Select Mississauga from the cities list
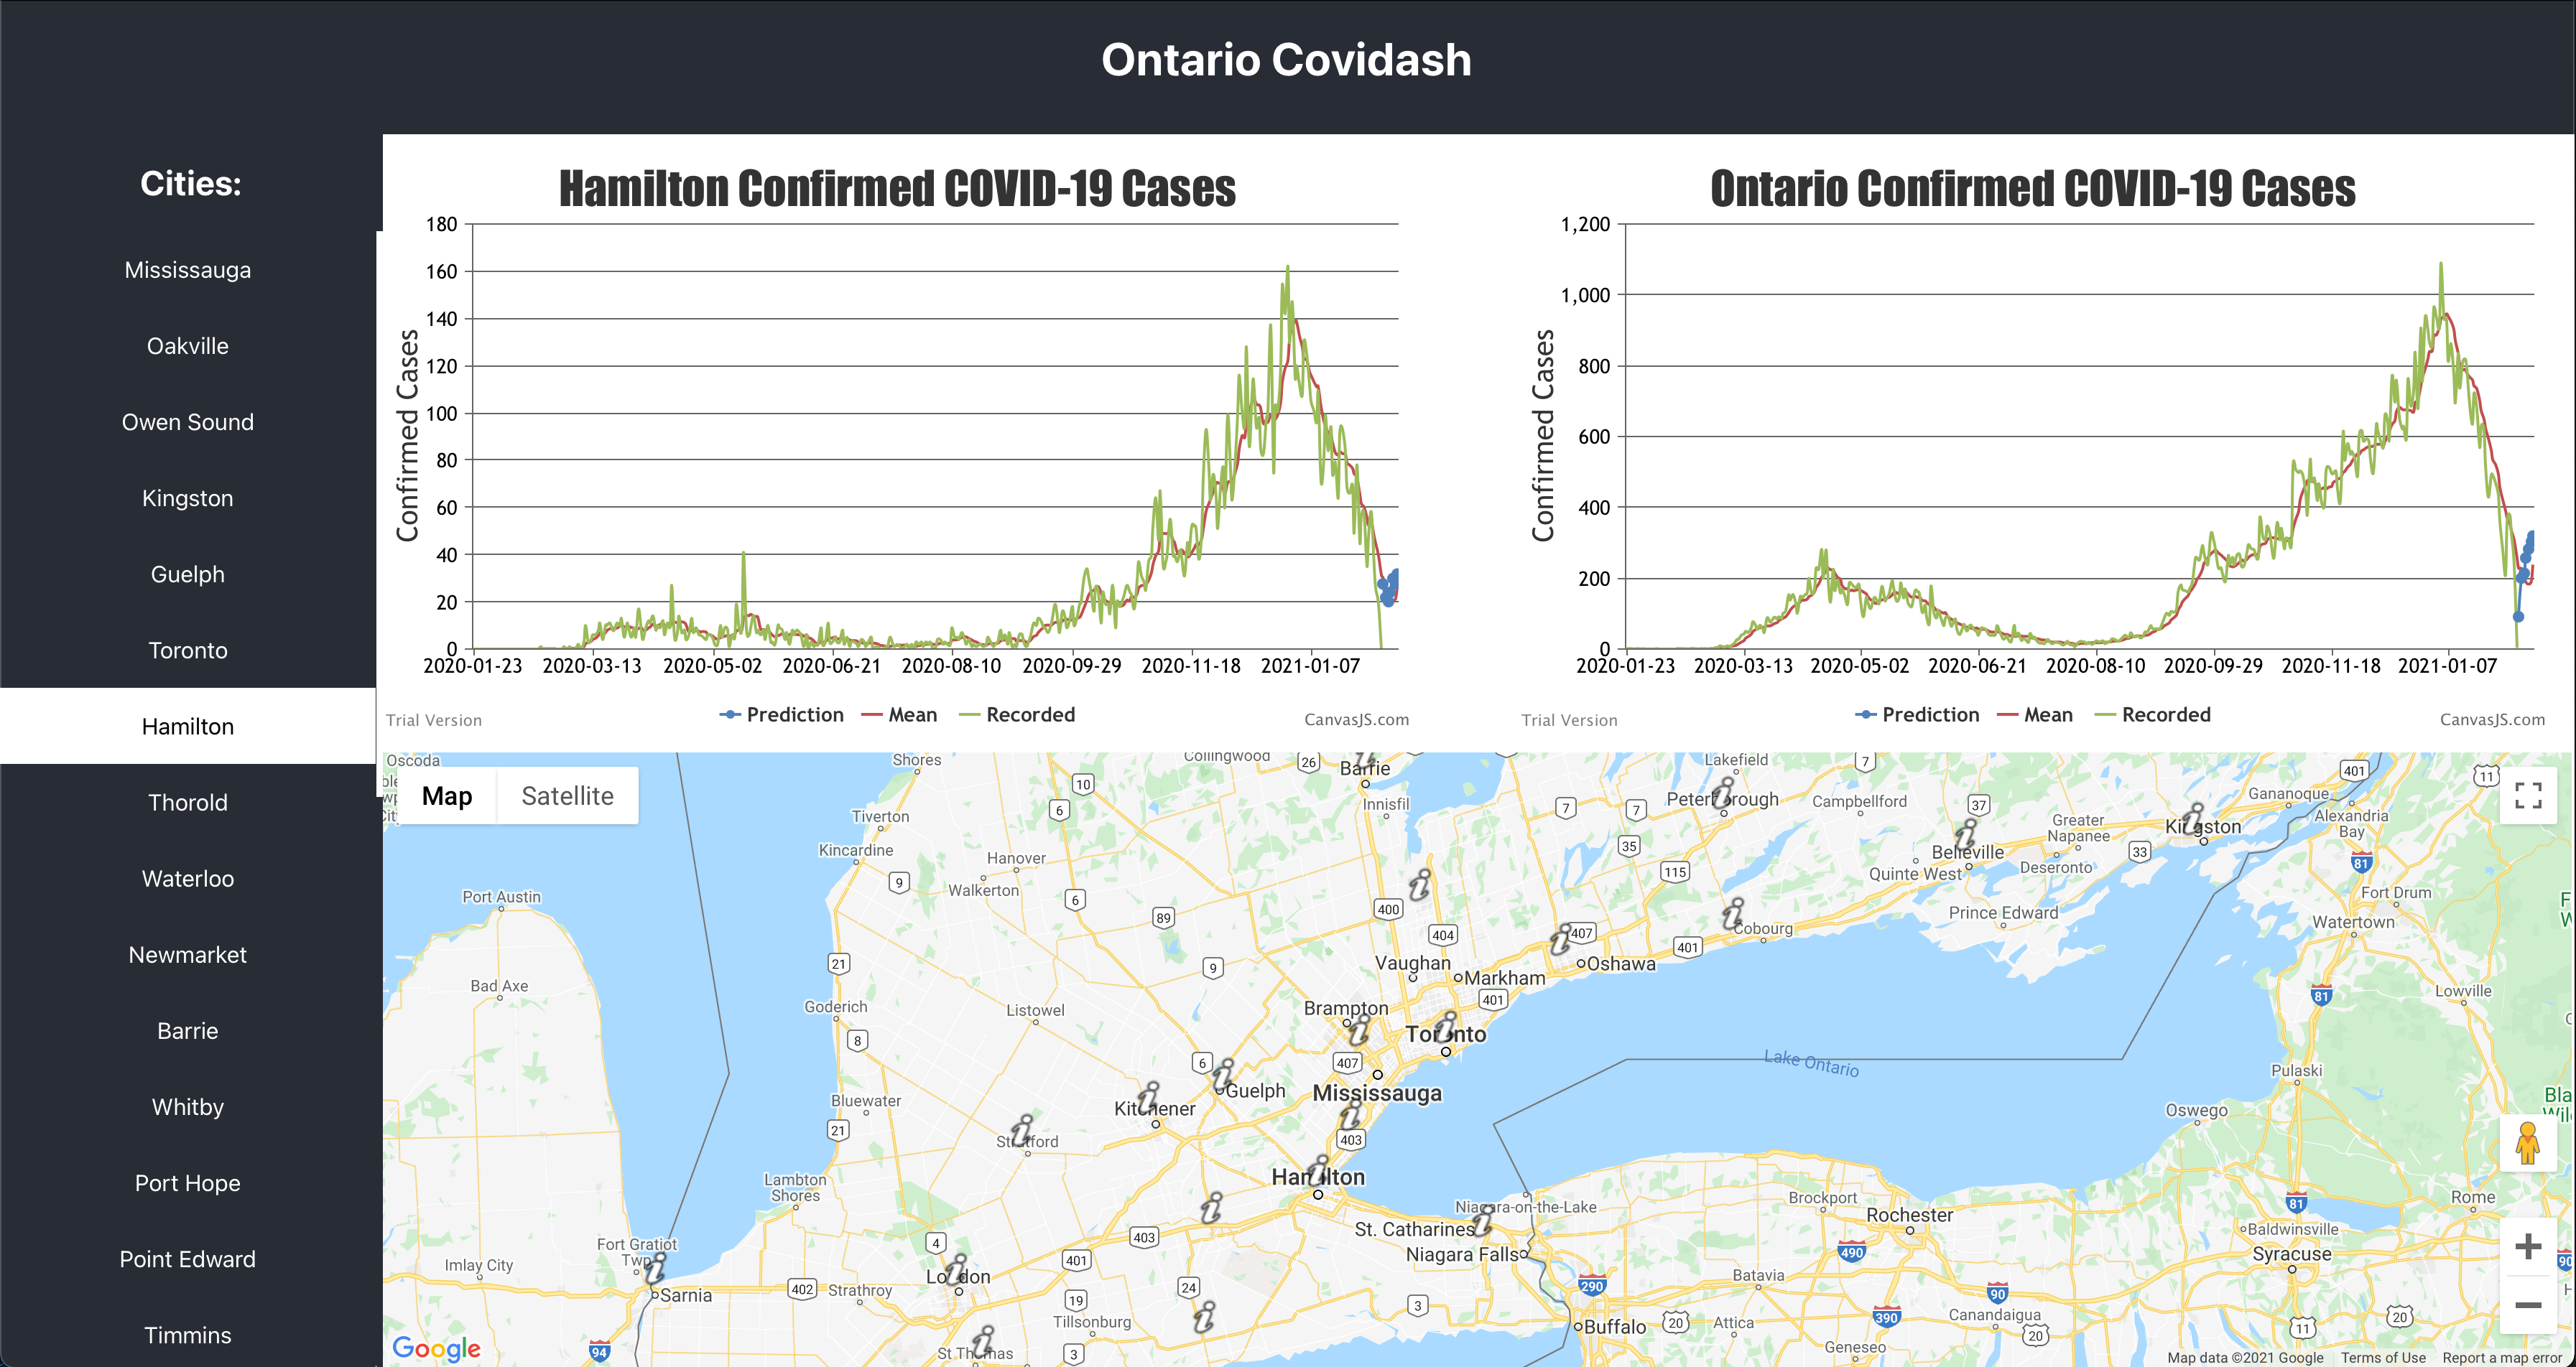Viewport: 2576px width, 1367px height. coord(188,270)
